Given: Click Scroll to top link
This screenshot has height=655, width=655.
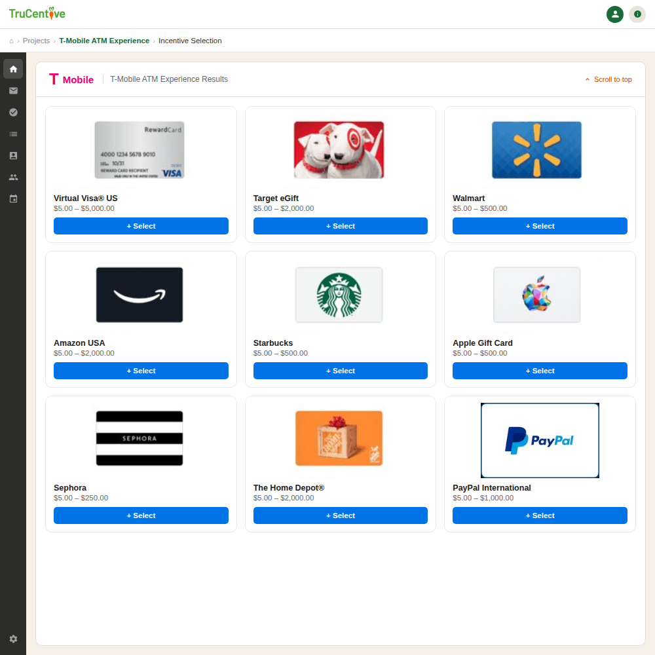Looking at the screenshot, I should click(x=608, y=79).
